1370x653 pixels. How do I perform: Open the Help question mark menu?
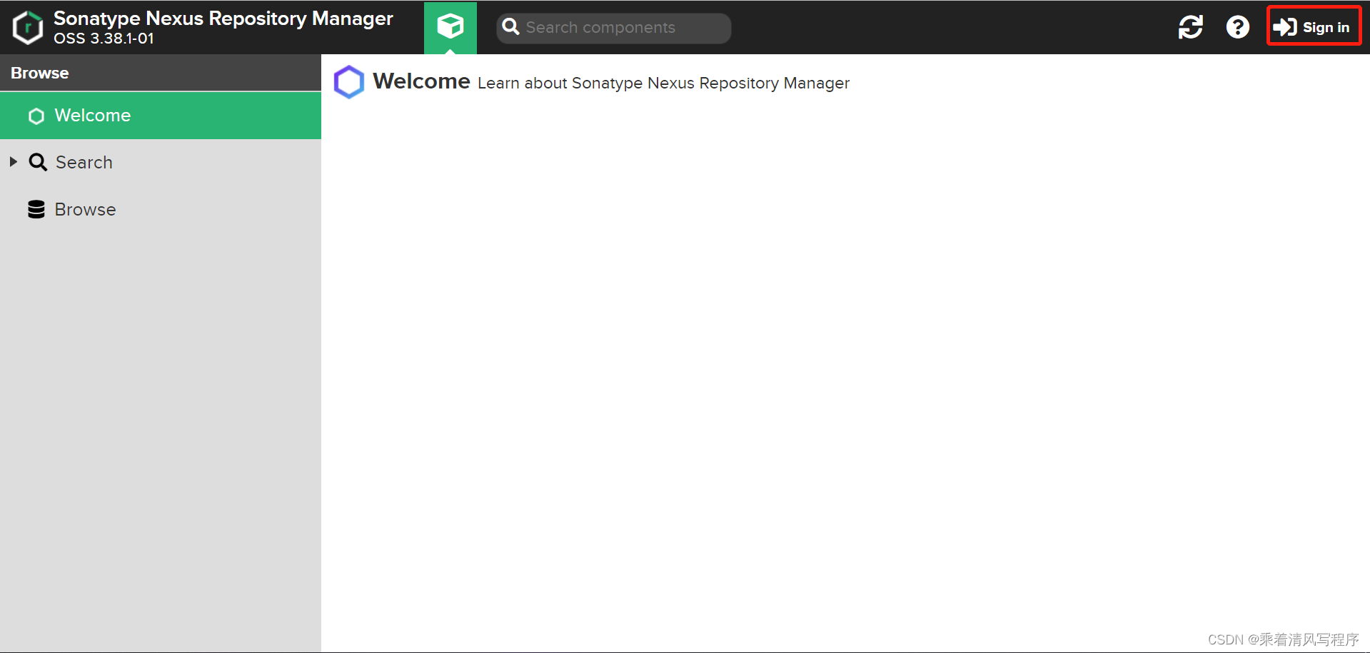(x=1238, y=28)
